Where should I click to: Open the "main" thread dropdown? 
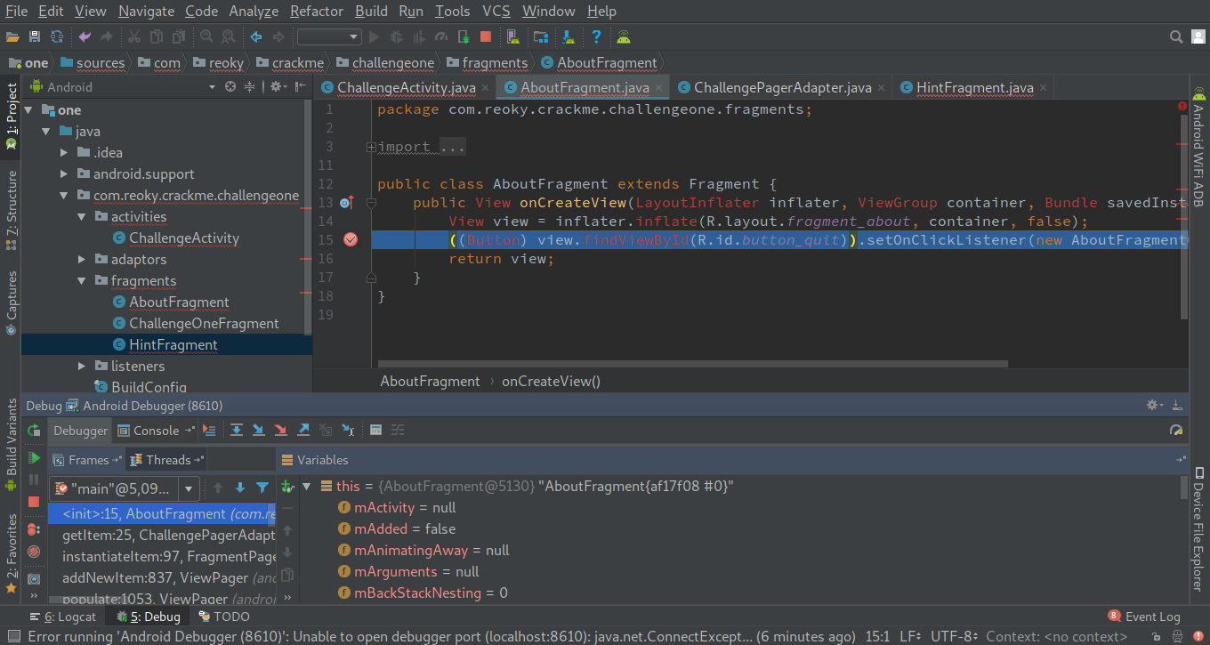pos(189,488)
